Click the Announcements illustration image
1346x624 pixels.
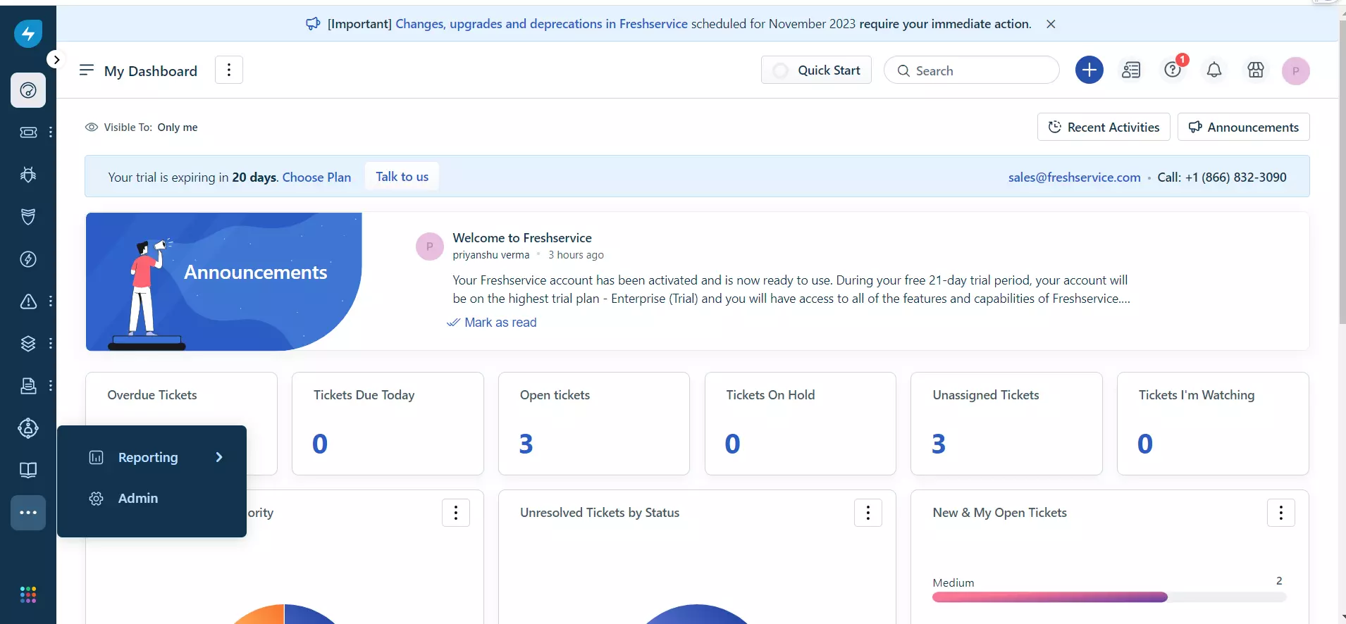pyautogui.click(x=224, y=282)
